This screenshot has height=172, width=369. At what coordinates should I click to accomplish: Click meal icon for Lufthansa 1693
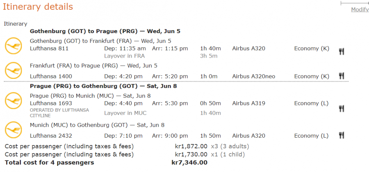(341, 108)
